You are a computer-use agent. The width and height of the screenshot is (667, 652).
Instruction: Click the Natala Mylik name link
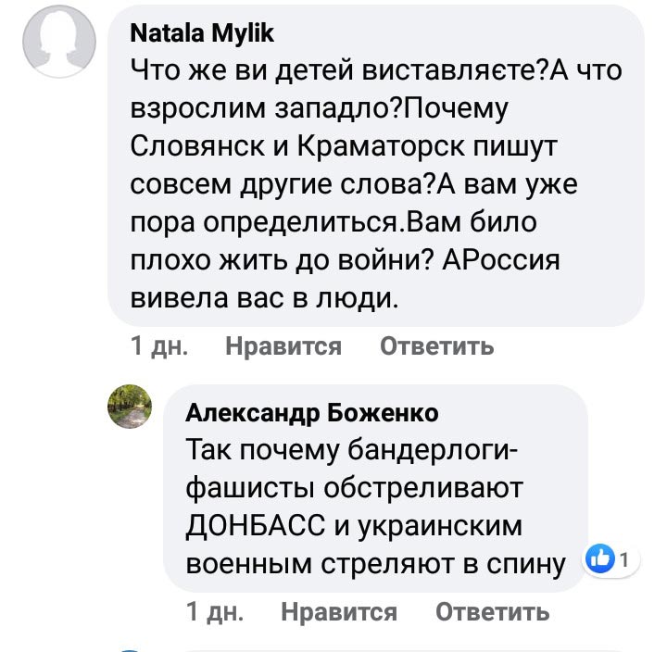coord(202,34)
